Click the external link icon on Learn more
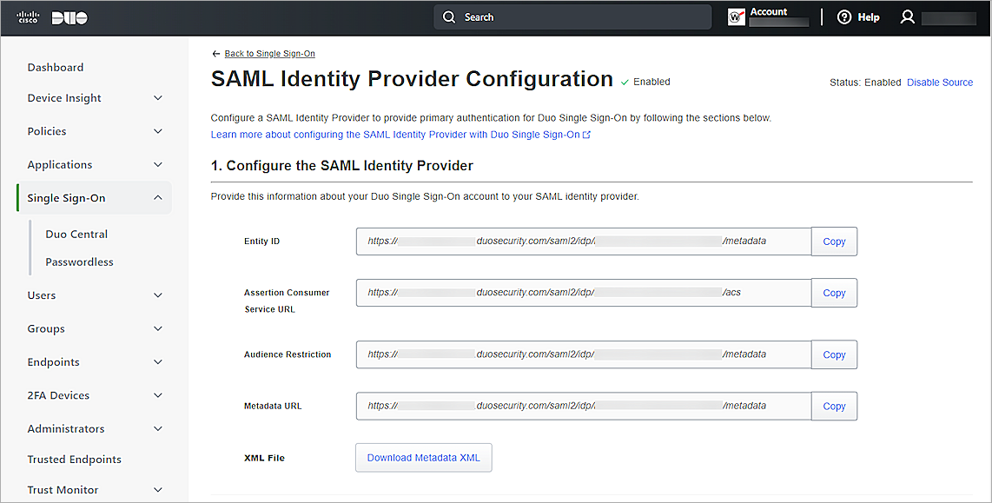Image resolution: width=992 pixels, height=503 pixels. (x=587, y=134)
